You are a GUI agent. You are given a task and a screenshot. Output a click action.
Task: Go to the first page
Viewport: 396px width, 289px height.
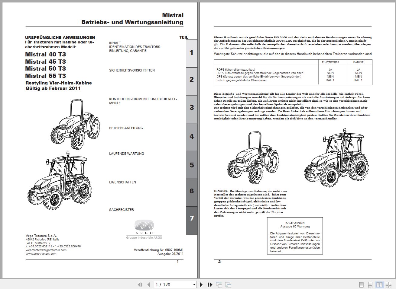pos(140,284)
